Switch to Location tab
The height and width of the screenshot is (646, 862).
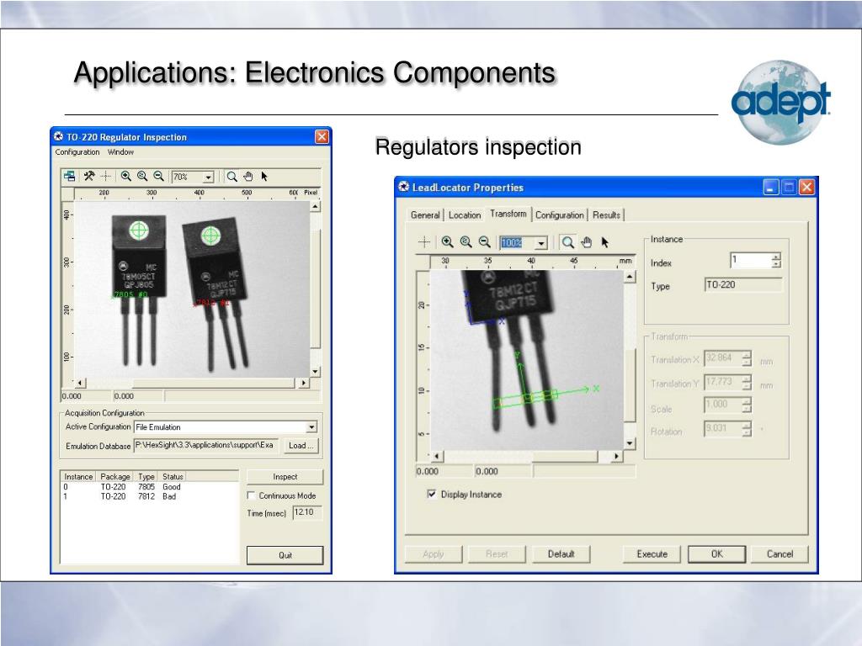pyautogui.click(x=465, y=214)
